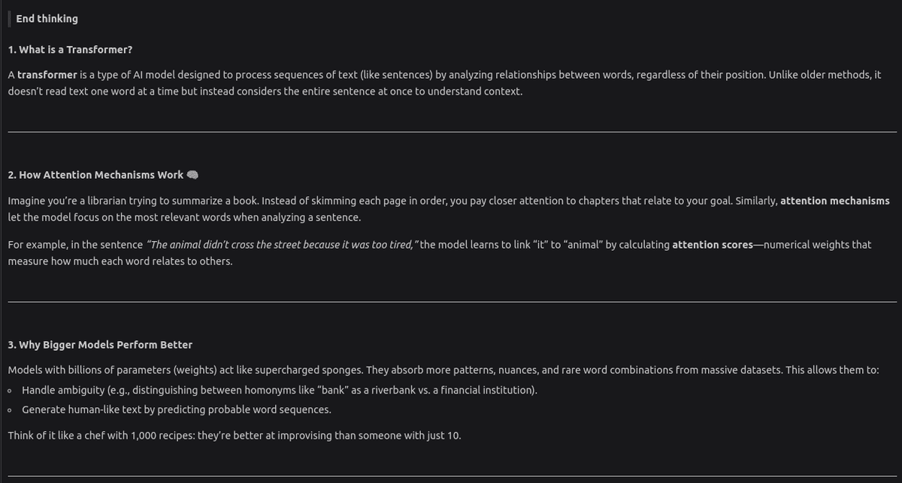Click the chef with 1,000 recipes sentence
902x483 pixels.
point(234,435)
